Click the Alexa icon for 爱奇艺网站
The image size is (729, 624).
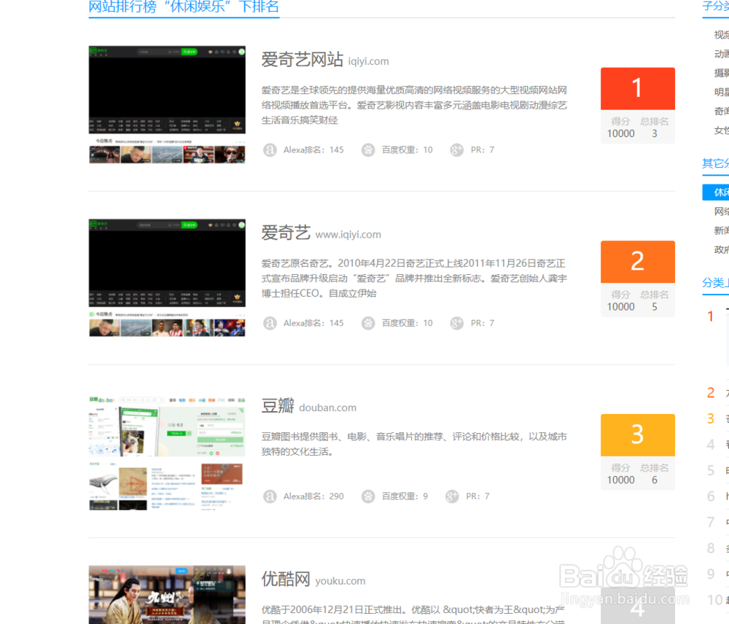click(x=270, y=149)
